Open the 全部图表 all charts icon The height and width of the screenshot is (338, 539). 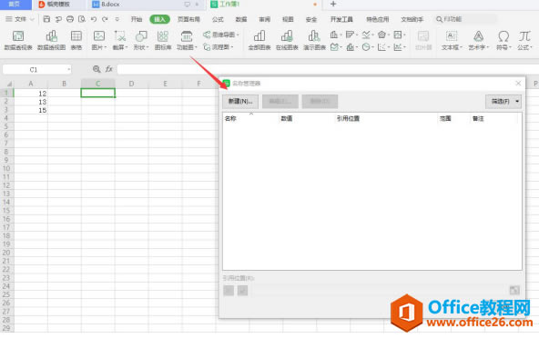259,41
